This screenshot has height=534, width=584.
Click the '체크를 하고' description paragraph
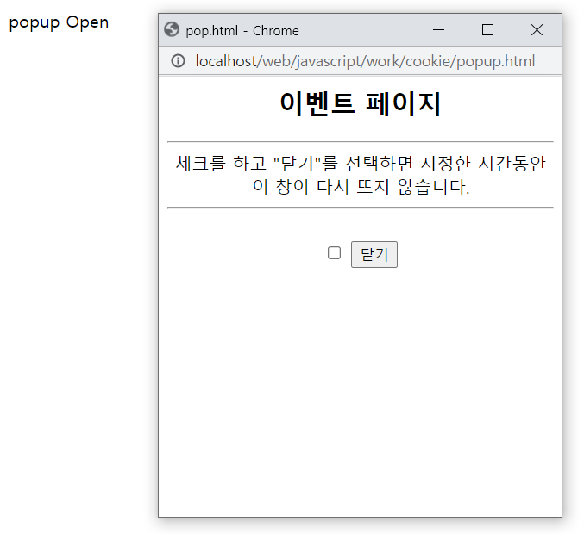pos(361,175)
